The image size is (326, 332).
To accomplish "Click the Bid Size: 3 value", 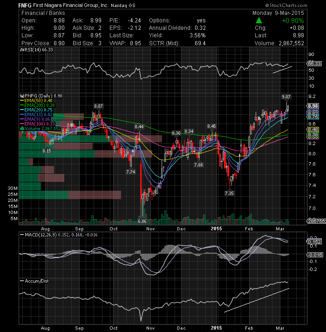I will (x=100, y=43).
